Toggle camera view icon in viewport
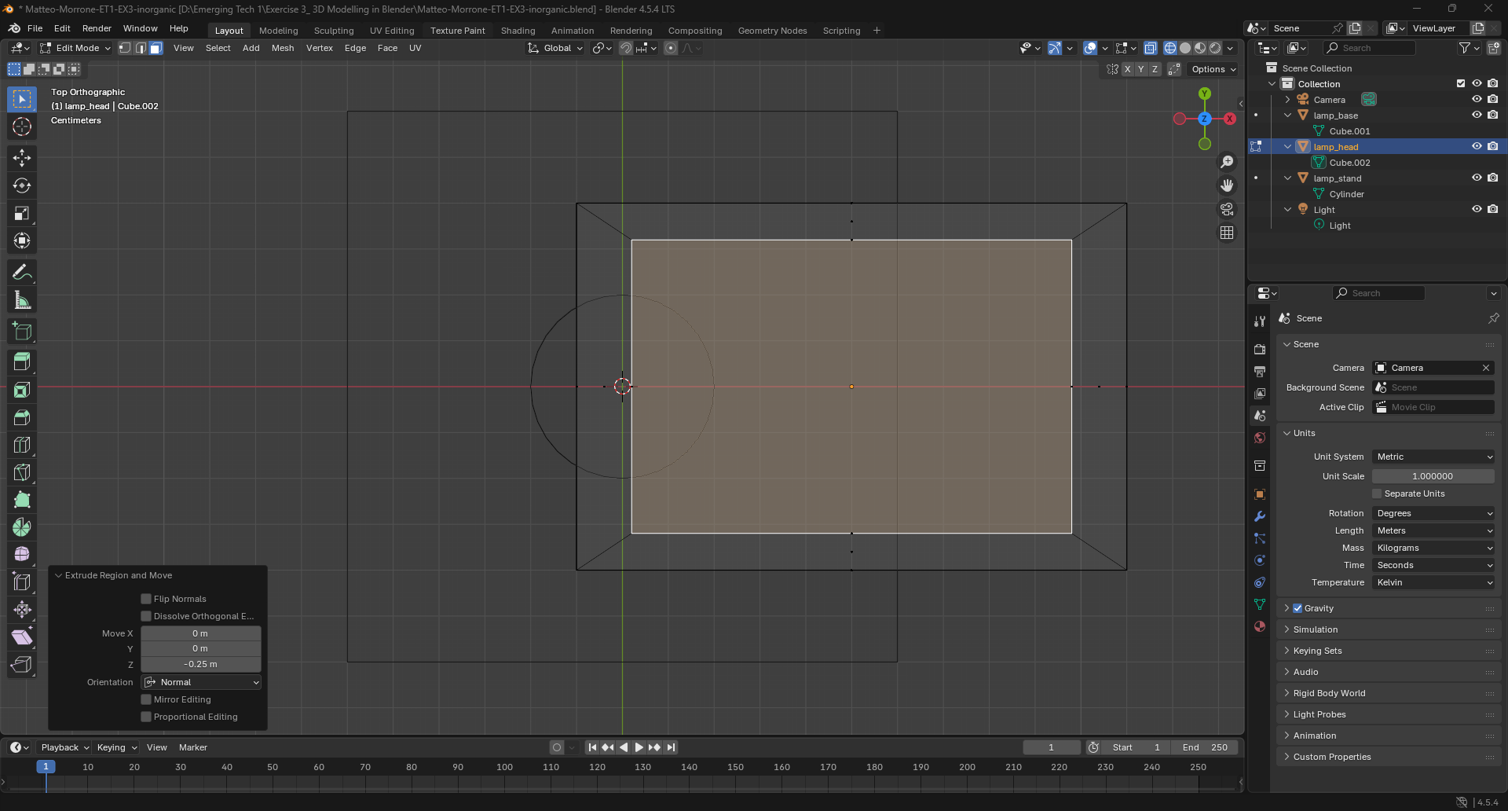Viewport: 1508px width, 811px height. (1227, 209)
